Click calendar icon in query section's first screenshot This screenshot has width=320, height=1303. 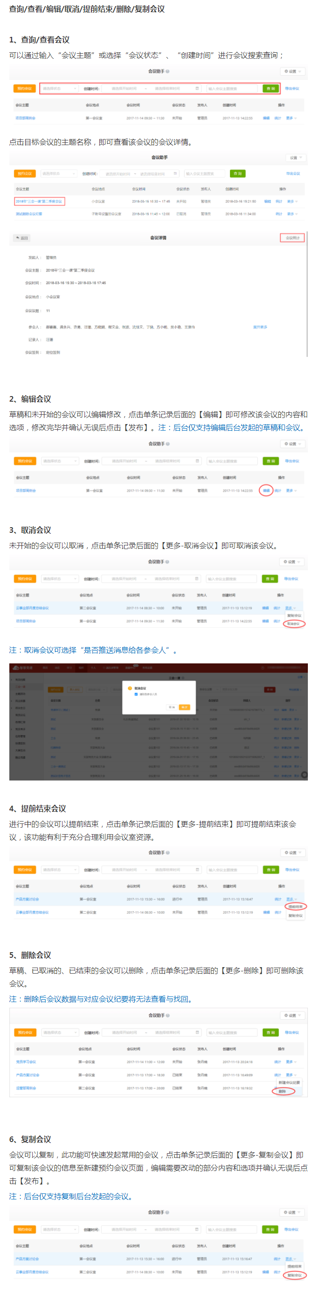197,89
